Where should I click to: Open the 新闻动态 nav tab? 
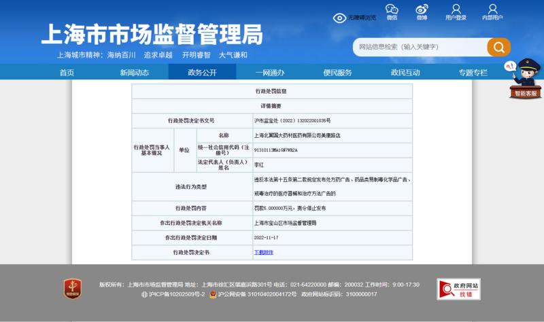[134, 73]
